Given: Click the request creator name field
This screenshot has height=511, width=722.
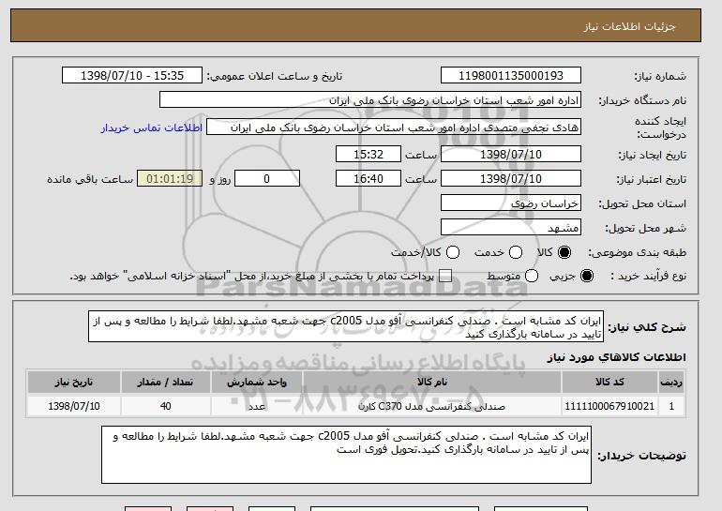Looking at the screenshot, I should [x=394, y=128].
